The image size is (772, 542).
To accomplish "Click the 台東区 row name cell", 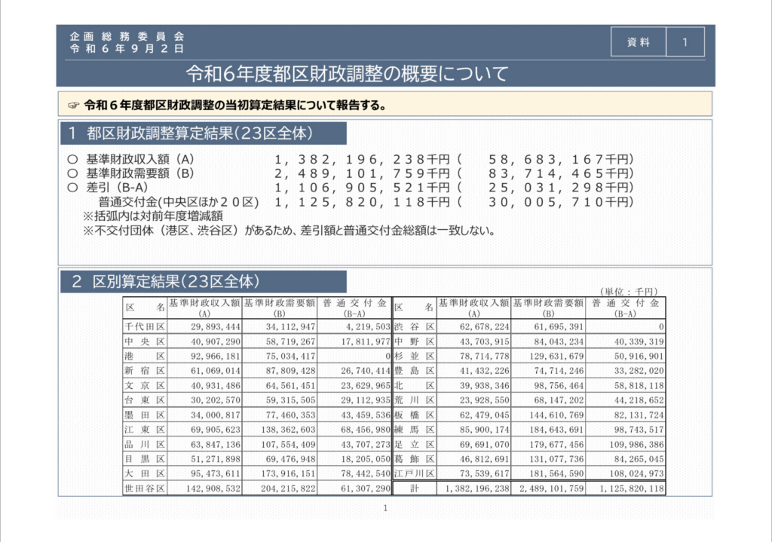I will (x=145, y=400).
